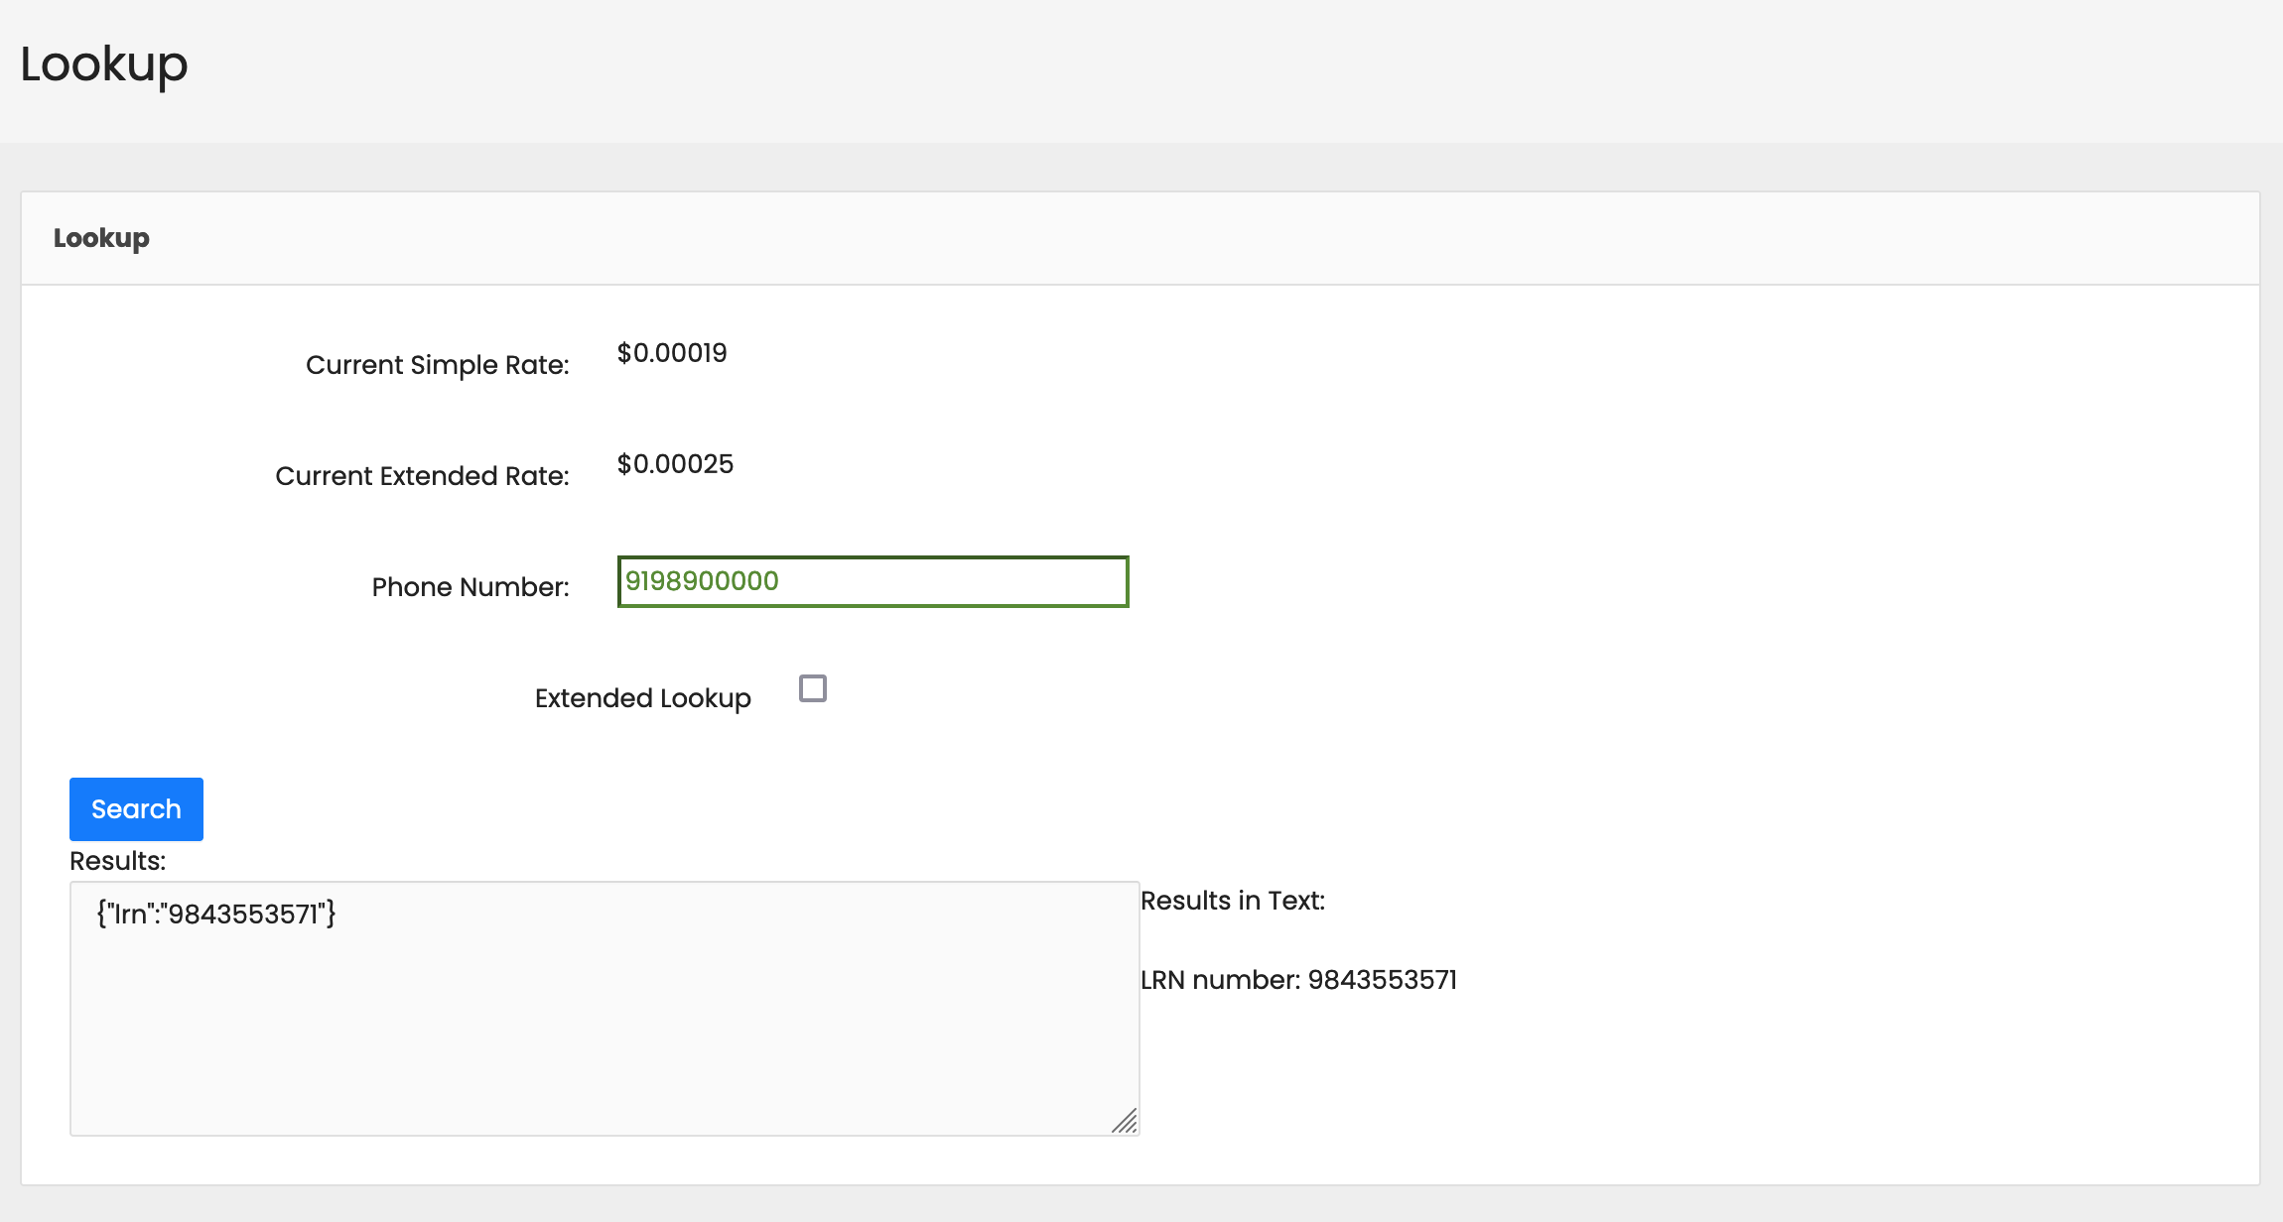Click the Extended Lookup label text
2283x1222 pixels.
(x=642, y=698)
